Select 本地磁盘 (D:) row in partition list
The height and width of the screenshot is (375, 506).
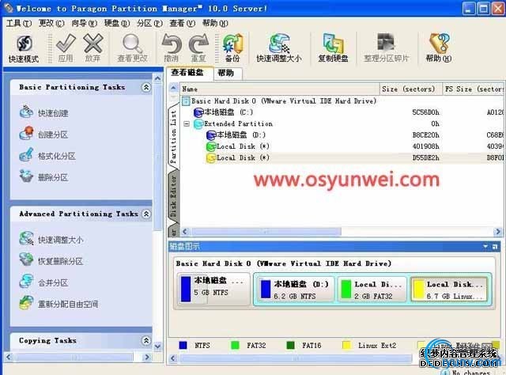(x=342, y=135)
